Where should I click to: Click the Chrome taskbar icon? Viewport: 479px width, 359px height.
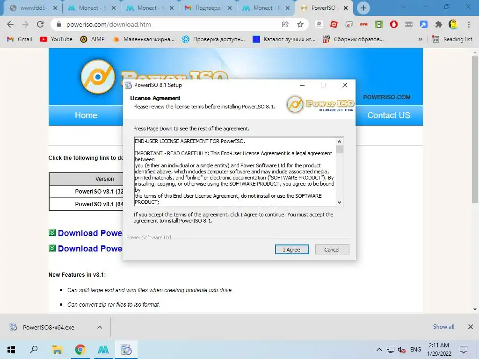click(80, 350)
